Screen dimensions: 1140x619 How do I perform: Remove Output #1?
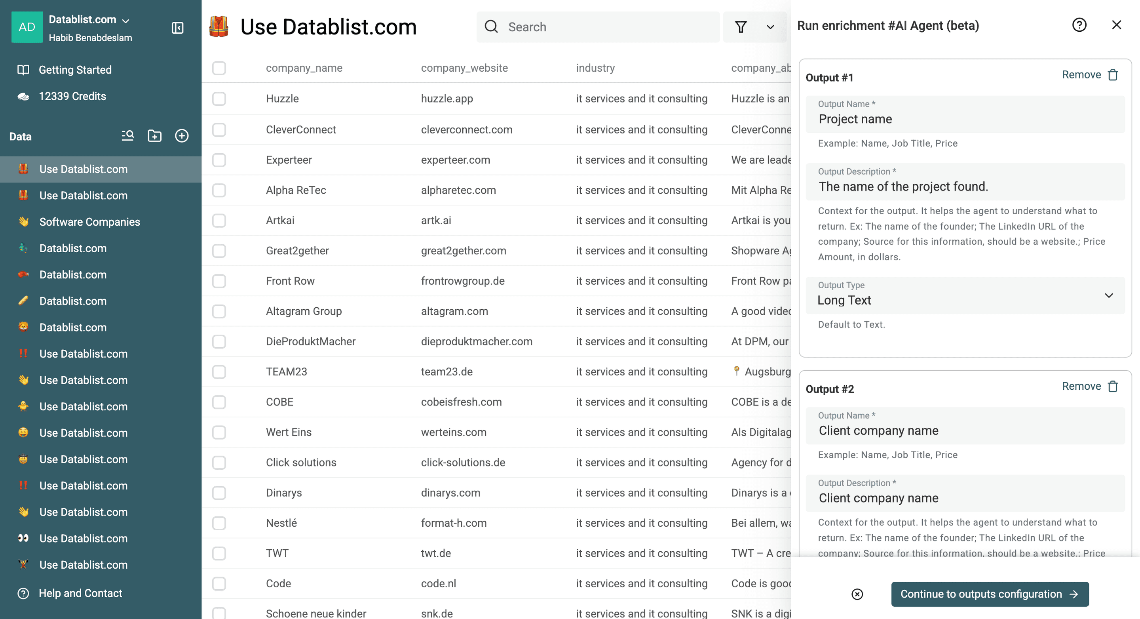tap(1090, 75)
